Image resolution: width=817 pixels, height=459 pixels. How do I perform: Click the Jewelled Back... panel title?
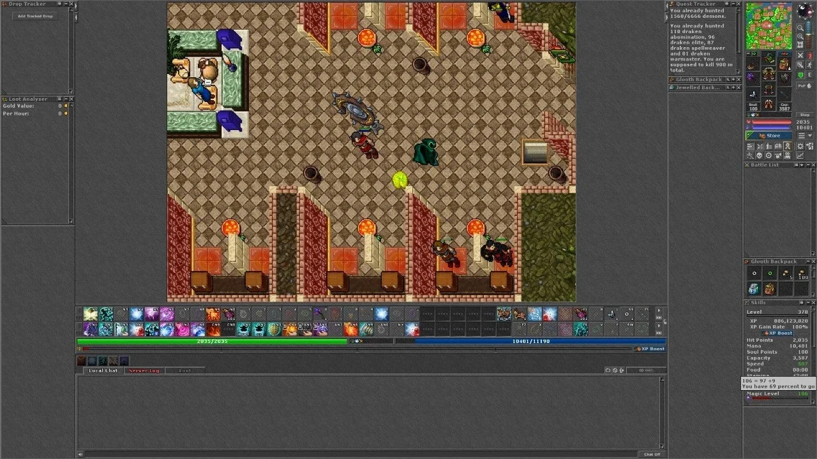(x=700, y=88)
